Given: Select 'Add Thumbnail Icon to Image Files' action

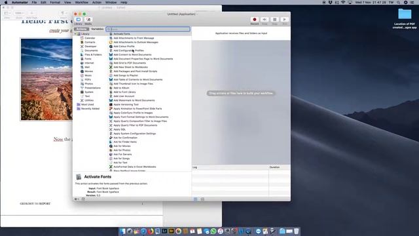Looking at the screenshot, I should point(150,84).
